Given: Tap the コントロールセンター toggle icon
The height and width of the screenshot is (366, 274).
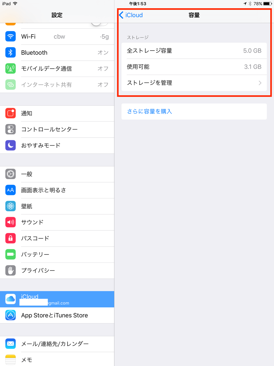Looking at the screenshot, I should click(x=11, y=129).
